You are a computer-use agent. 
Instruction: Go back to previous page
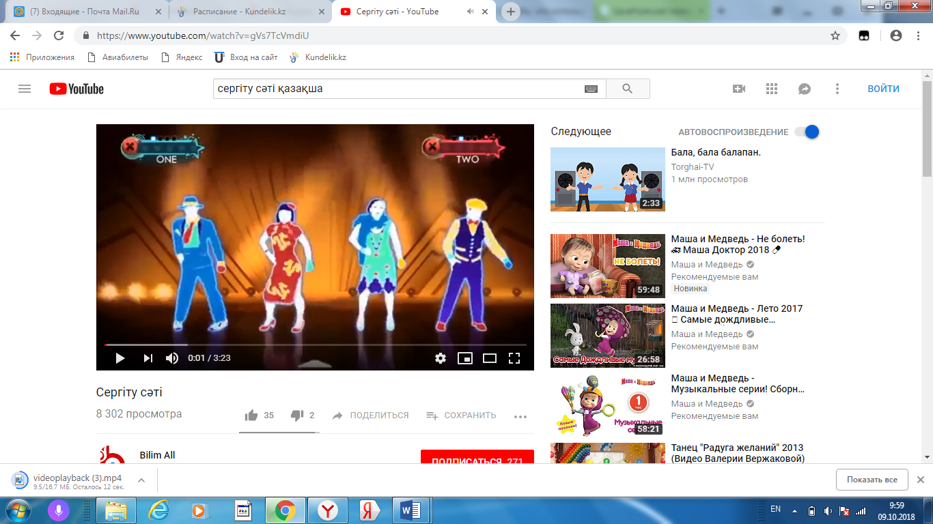[x=15, y=35]
